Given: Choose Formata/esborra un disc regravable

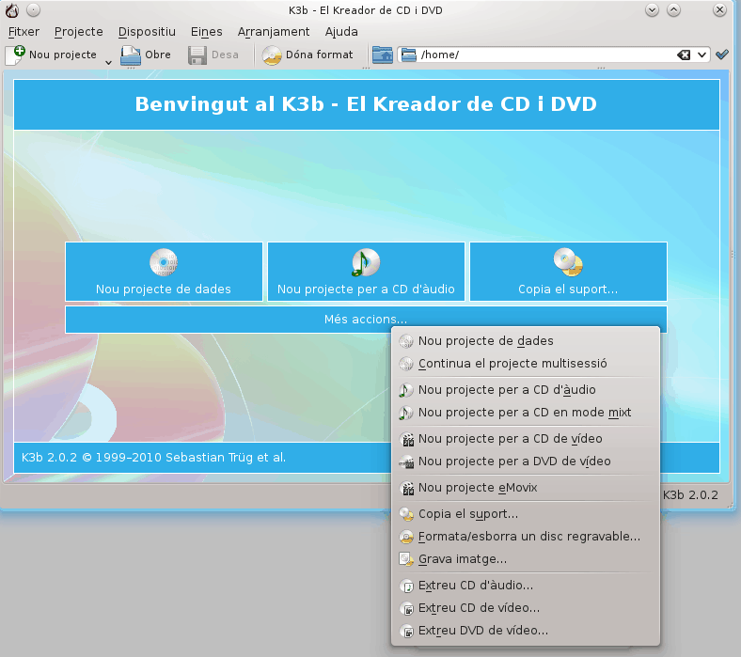Looking at the screenshot, I should click(528, 537).
